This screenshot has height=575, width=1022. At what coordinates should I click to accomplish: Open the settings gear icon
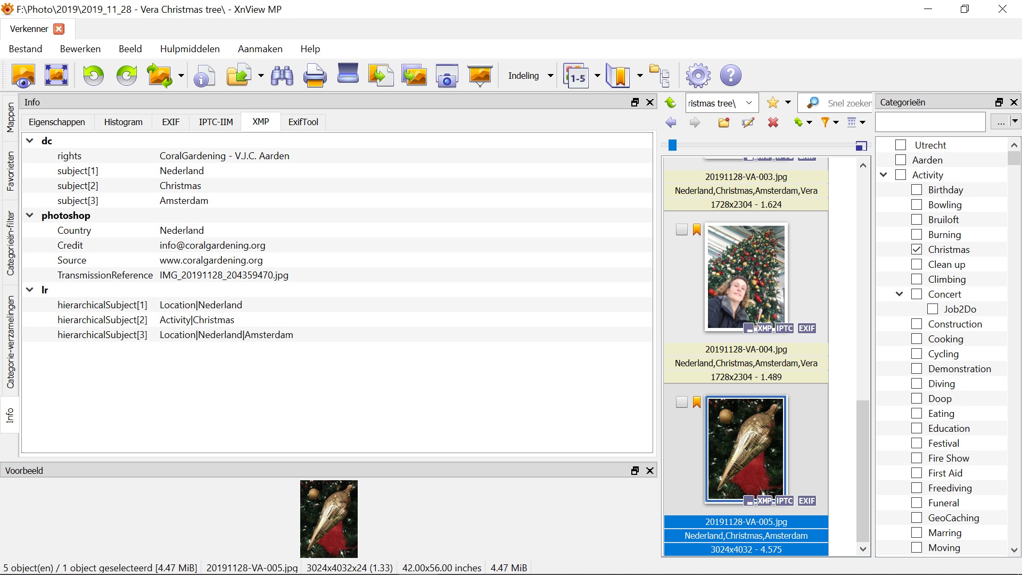coord(698,76)
